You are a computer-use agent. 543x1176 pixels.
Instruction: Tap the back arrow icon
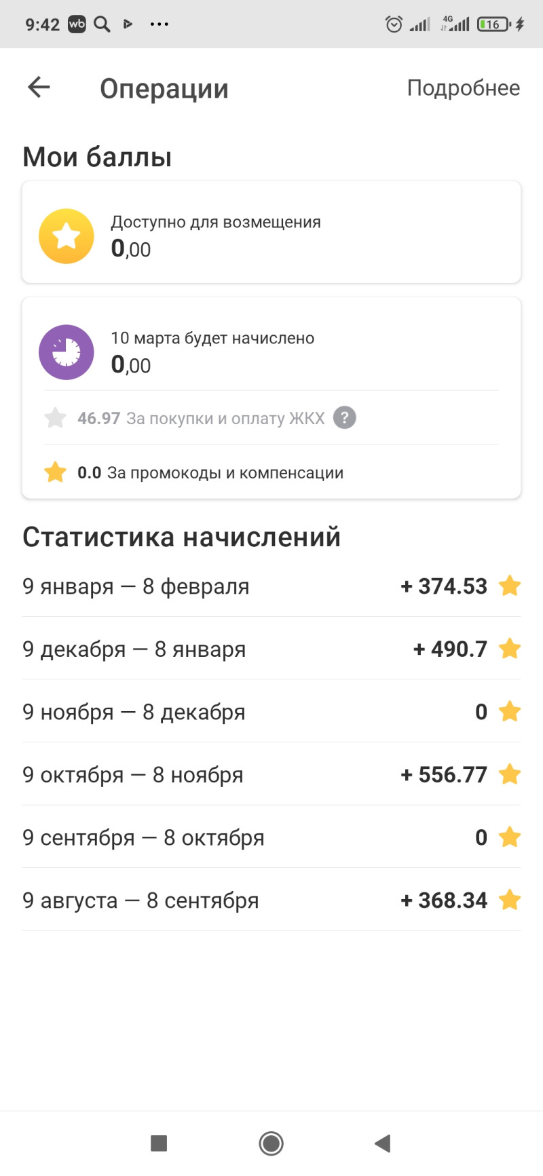tap(39, 88)
